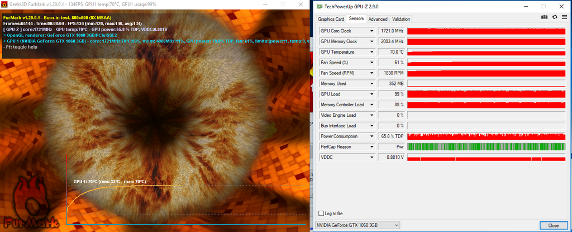Click the Close button in GPU-Z

(554, 225)
